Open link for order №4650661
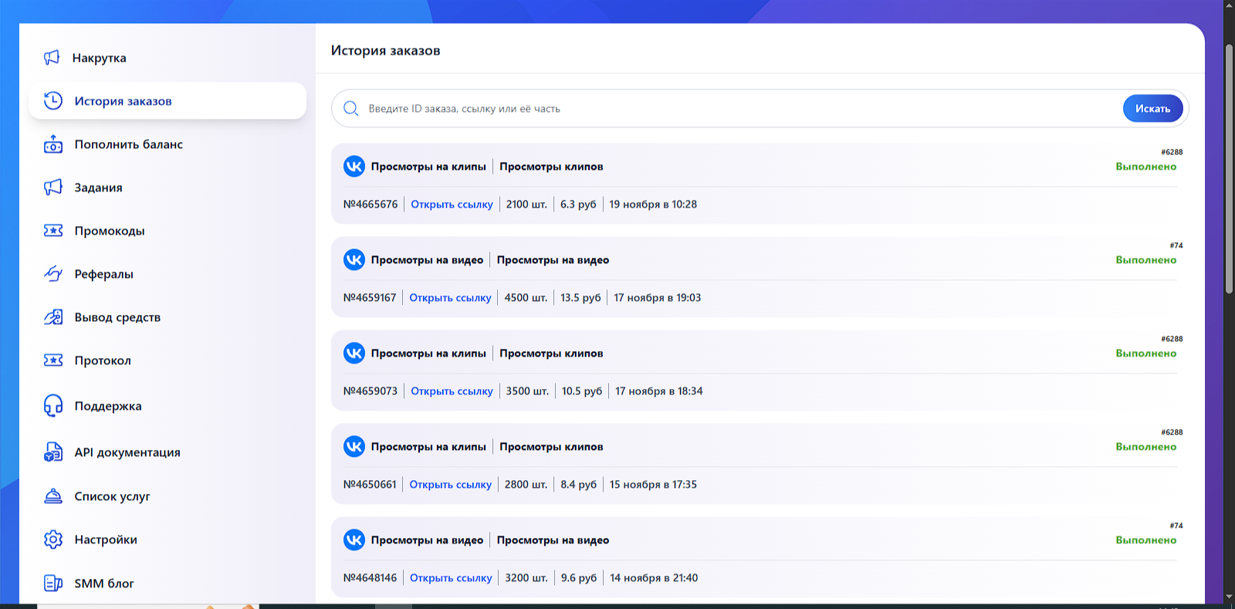1235x609 pixels. coord(450,485)
